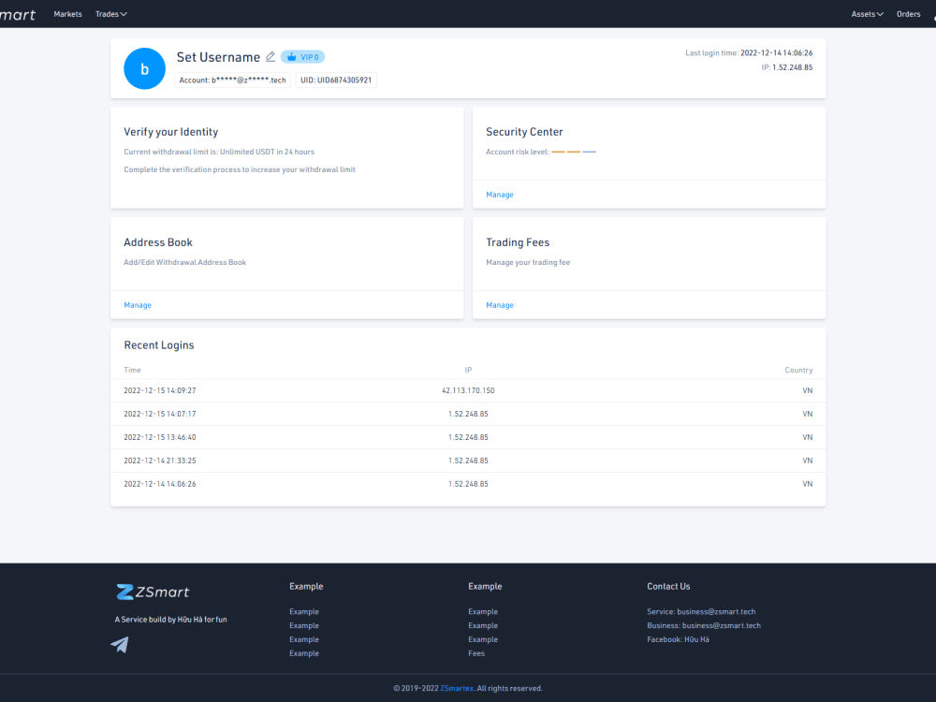Click the UID6874305921 label

[x=336, y=80]
